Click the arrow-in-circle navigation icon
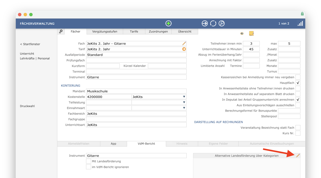321x178 pixels. tap(205, 24)
